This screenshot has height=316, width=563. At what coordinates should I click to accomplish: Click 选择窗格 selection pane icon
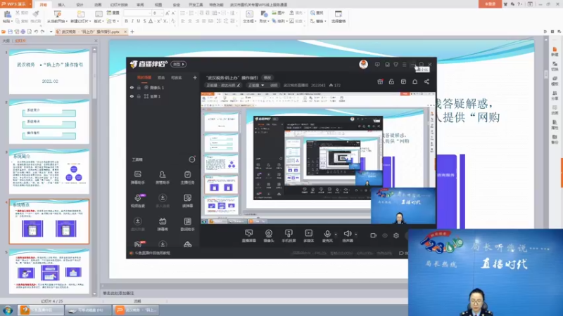[x=339, y=17]
